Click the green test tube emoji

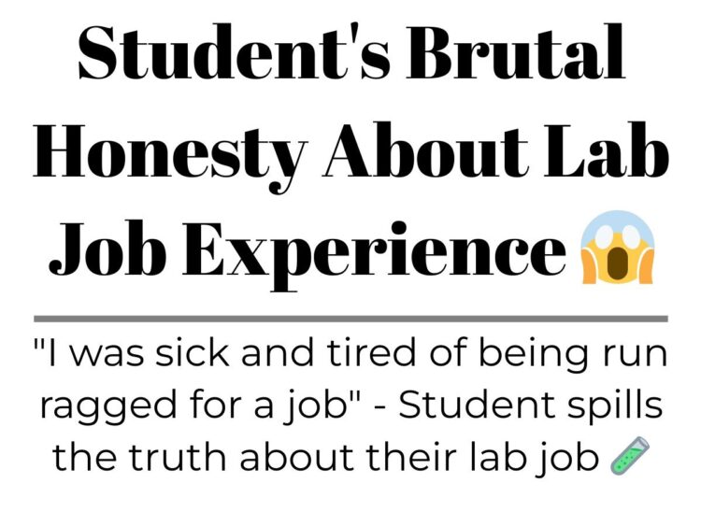tap(629, 455)
